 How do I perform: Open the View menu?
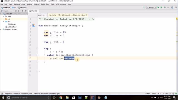(11, 4)
